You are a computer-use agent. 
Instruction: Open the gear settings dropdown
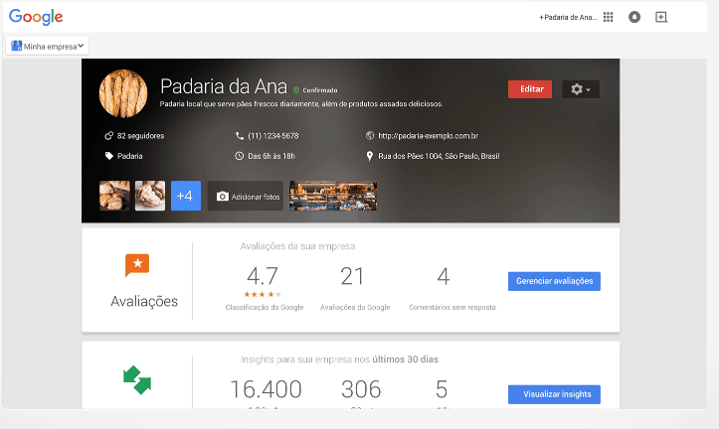click(x=580, y=89)
